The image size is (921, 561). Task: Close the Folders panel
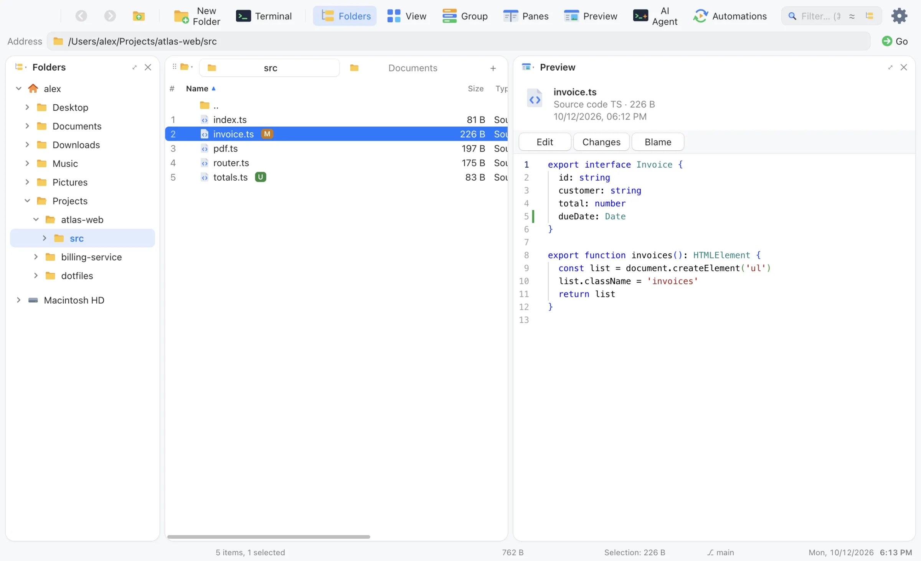148,67
